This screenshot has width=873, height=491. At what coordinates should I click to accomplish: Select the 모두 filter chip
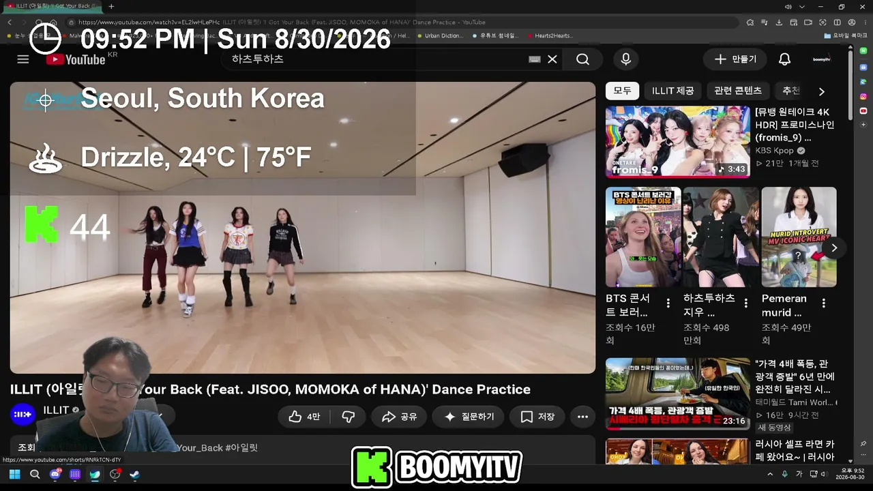pos(622,91)
